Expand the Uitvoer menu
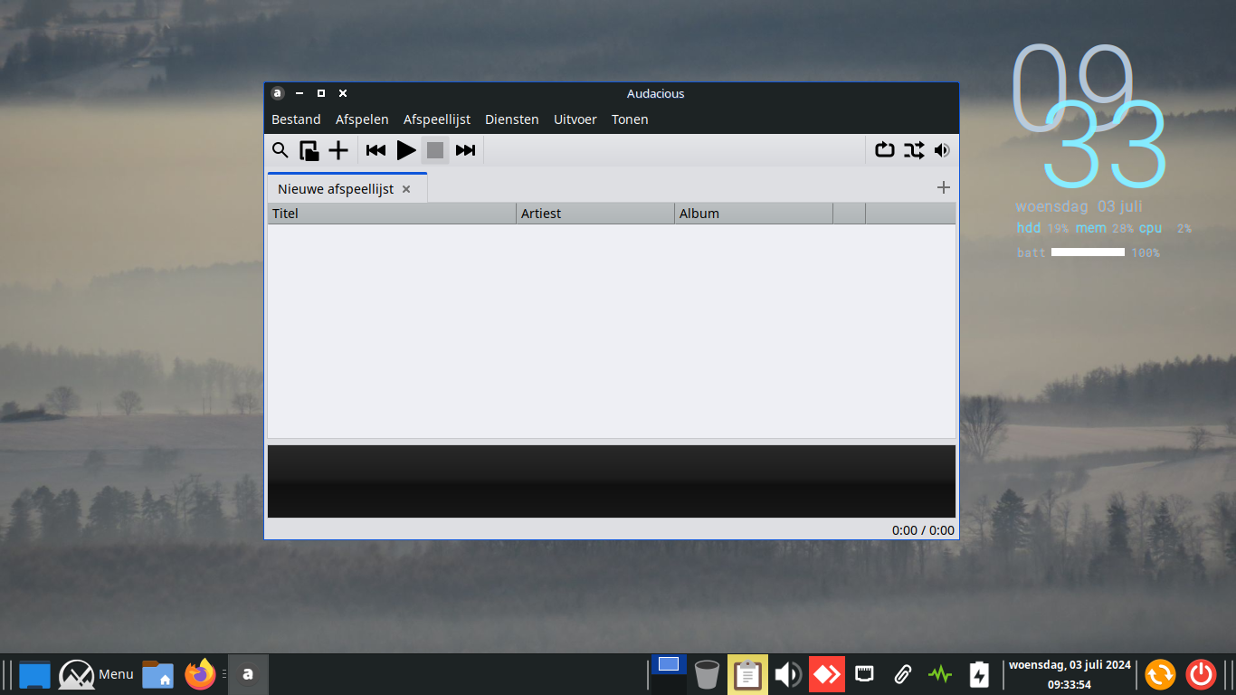The image size is (1236, 695). click(575, 119)
